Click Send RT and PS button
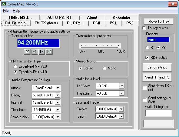179x137 pixels. (x=157, y=77)
